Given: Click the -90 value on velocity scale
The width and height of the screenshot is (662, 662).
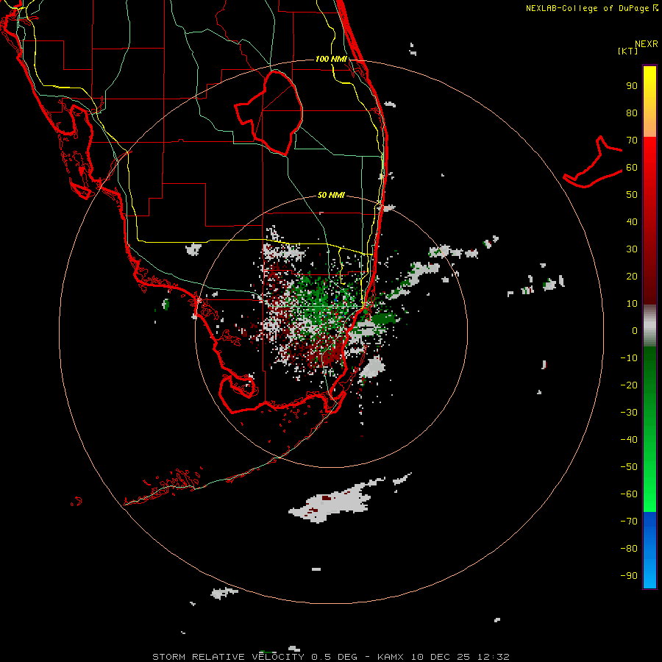Looking at the screenshot, I should point(629,575).
